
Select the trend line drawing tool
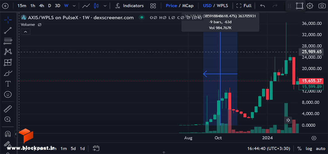(x=8, y=30)
